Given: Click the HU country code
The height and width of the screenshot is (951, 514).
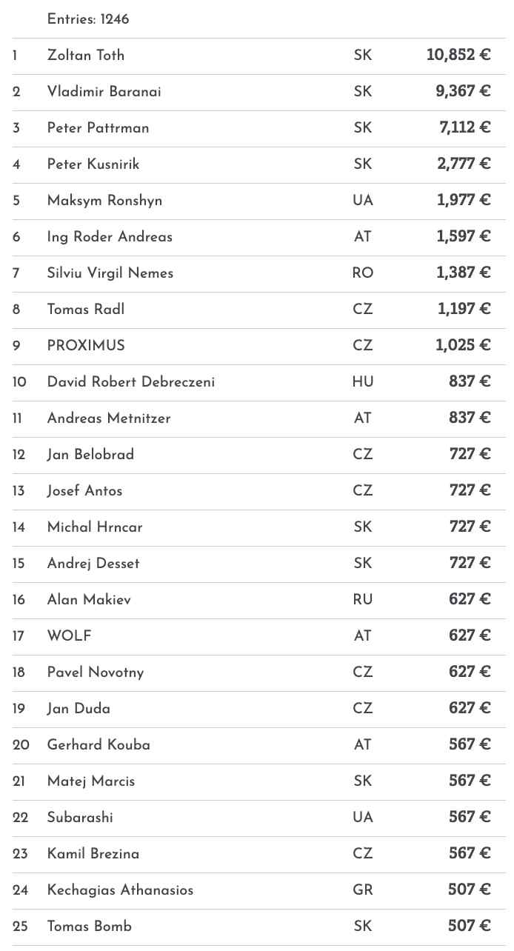Looking at the screenshot, I should 363,382.
